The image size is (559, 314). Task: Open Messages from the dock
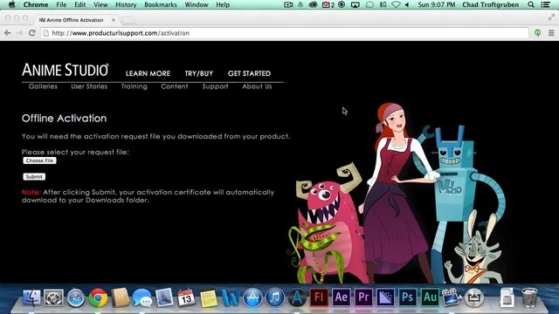click(x=142, y=297)
